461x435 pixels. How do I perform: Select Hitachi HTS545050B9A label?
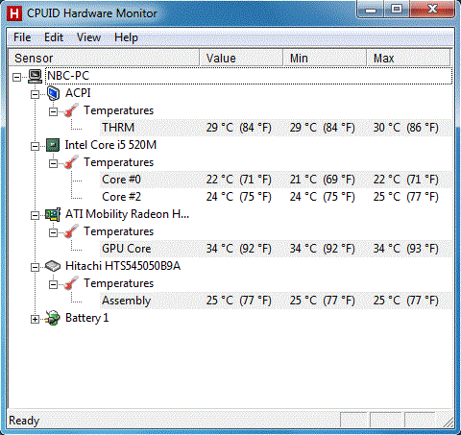coord(123,266)
